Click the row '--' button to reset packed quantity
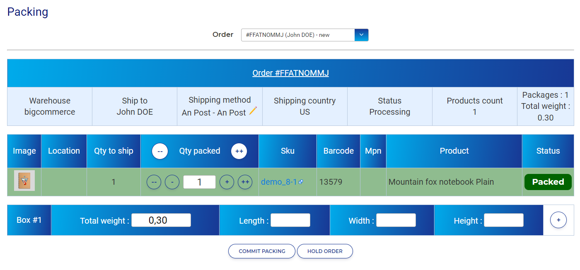580x270 pixels. 154,182
